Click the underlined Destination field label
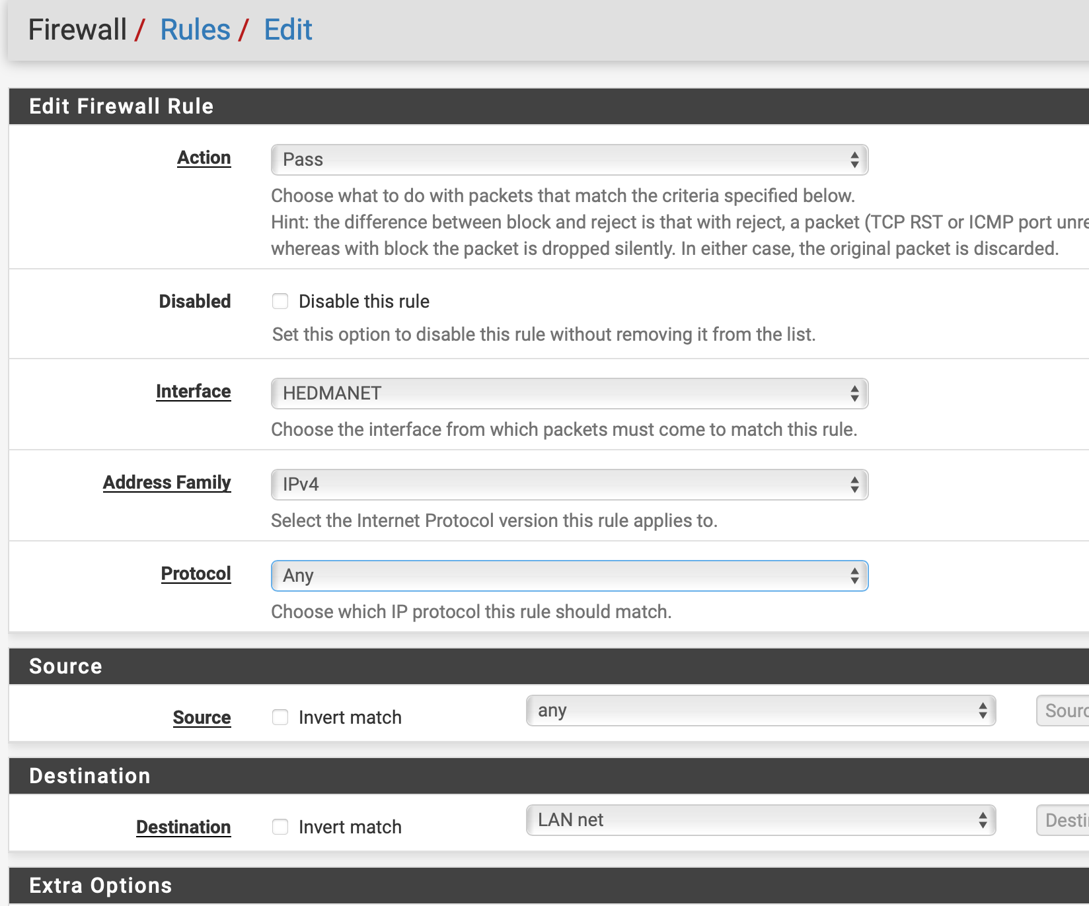Image resolution: width=1089 pixels, height=906 pixels. pos(183,827)
